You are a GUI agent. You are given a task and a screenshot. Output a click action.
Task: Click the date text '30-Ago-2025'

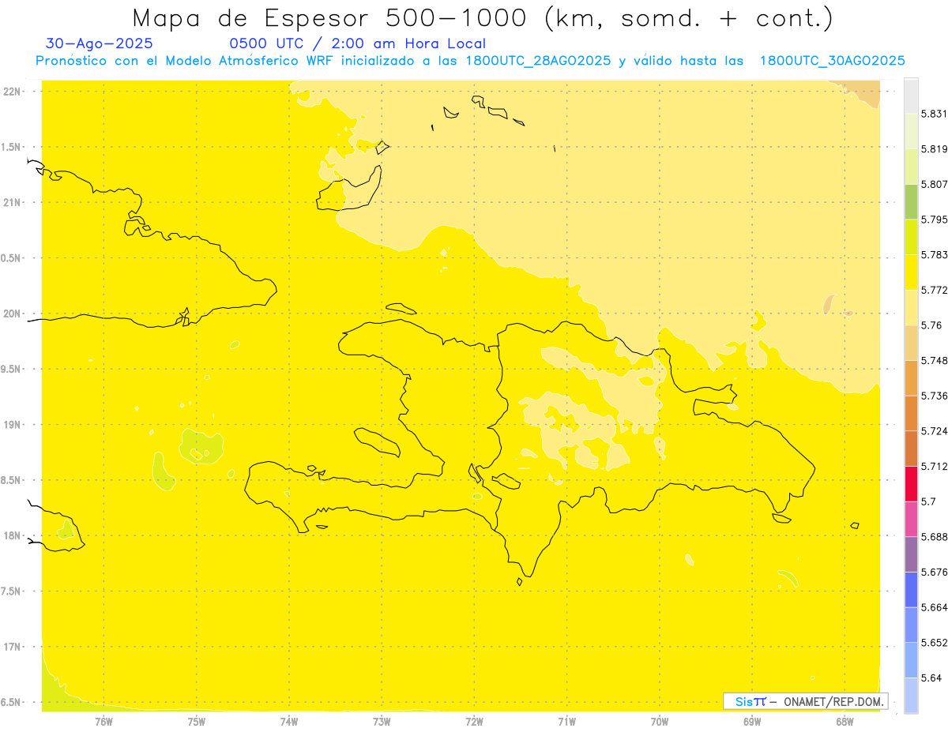100,43
